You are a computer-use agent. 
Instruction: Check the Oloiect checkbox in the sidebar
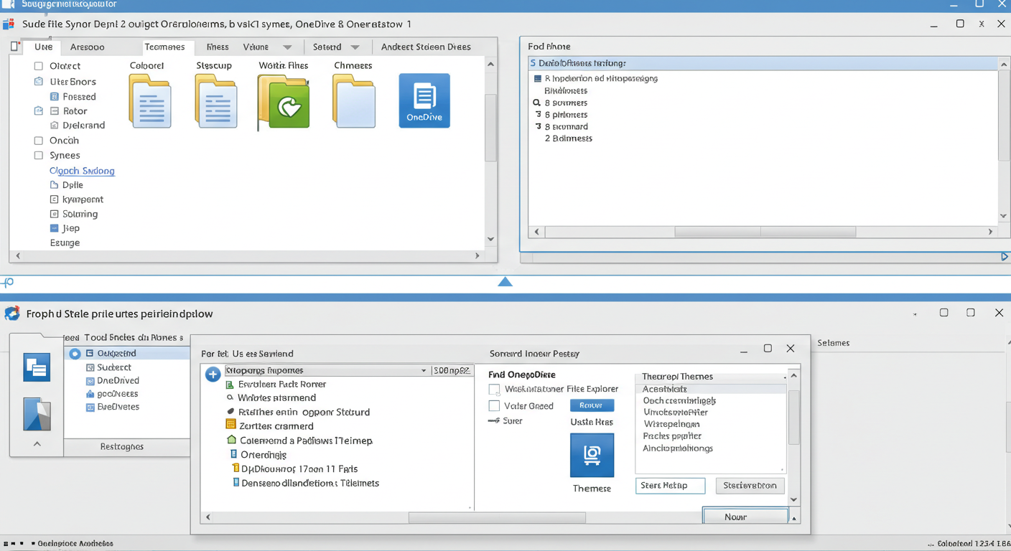point(38,65)
